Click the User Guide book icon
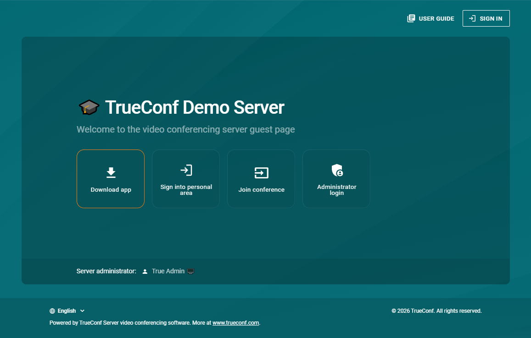Viewport: 531px width, 338px height. pos(411,18)
